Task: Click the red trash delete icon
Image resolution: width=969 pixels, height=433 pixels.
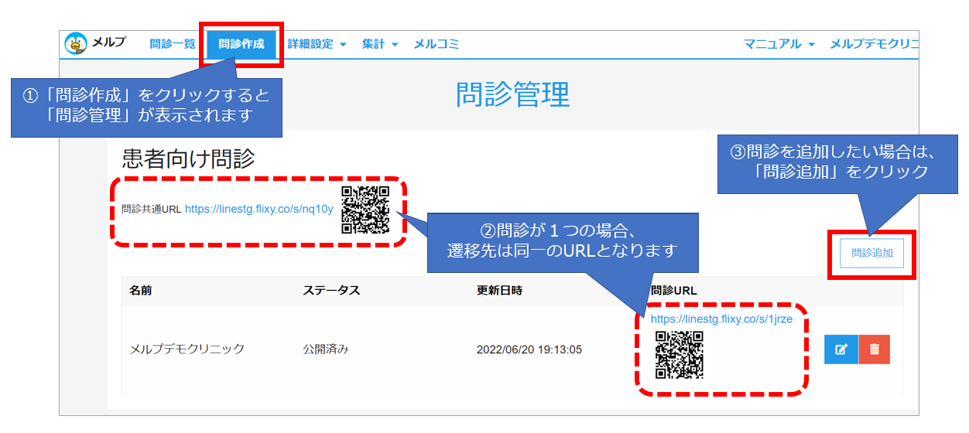Action: pos(875,349)
